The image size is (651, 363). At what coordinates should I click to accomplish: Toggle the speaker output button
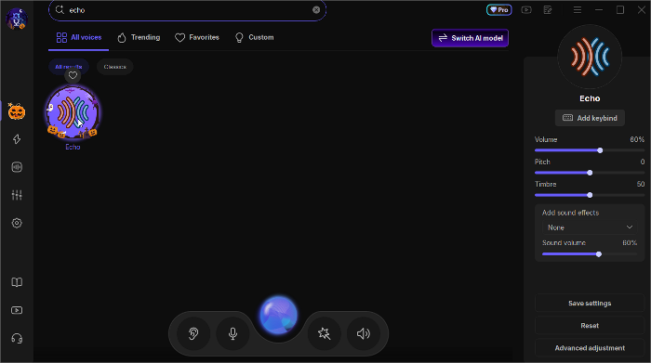pyautogui.click(x=364, y=333)
